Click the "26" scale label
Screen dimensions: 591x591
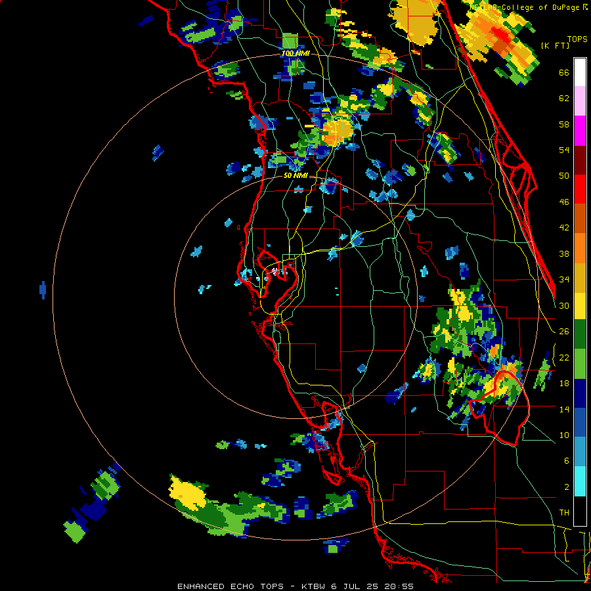tap(564, 332)
